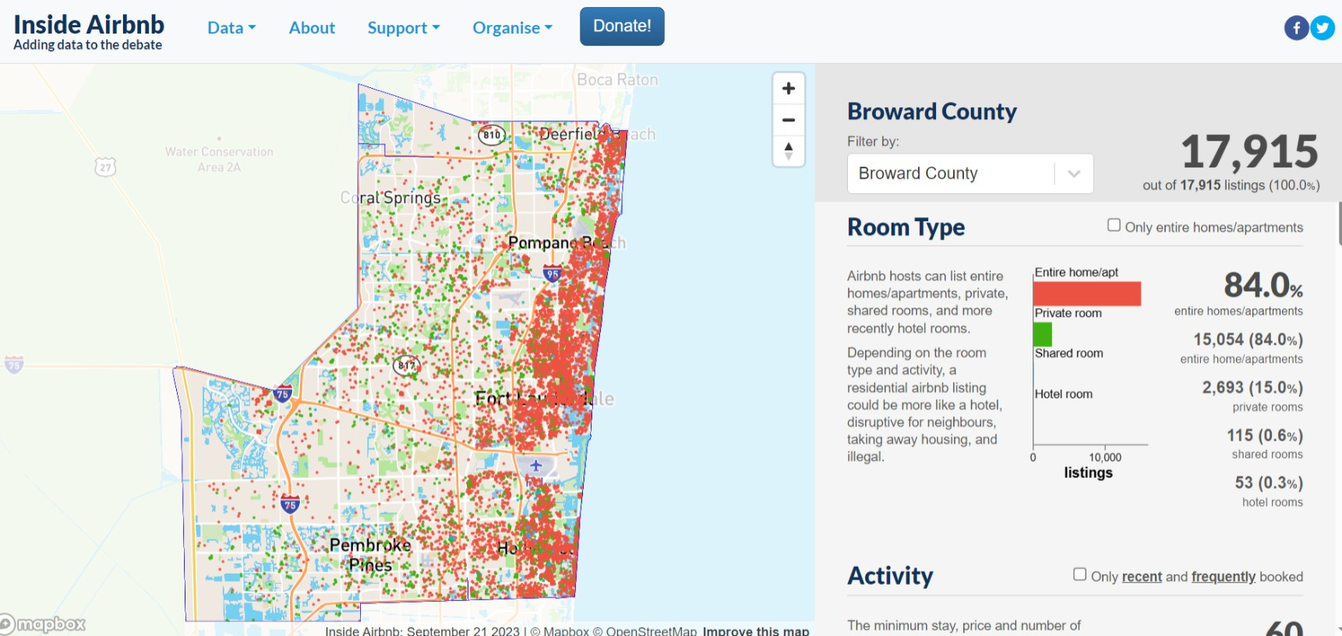Click Route 27 shield on map
Screen dimensions: 1342x636
pyautogui.click(x=105, y=167)
